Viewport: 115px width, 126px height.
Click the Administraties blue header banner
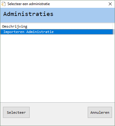57,15
